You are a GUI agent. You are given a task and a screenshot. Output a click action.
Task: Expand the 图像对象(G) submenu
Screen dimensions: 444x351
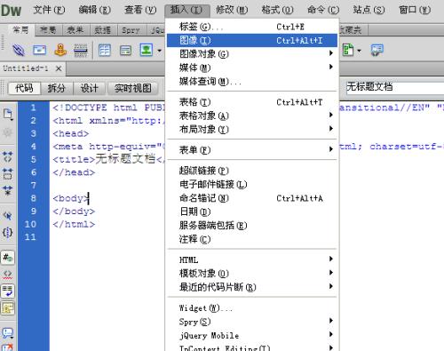[252, 54]
